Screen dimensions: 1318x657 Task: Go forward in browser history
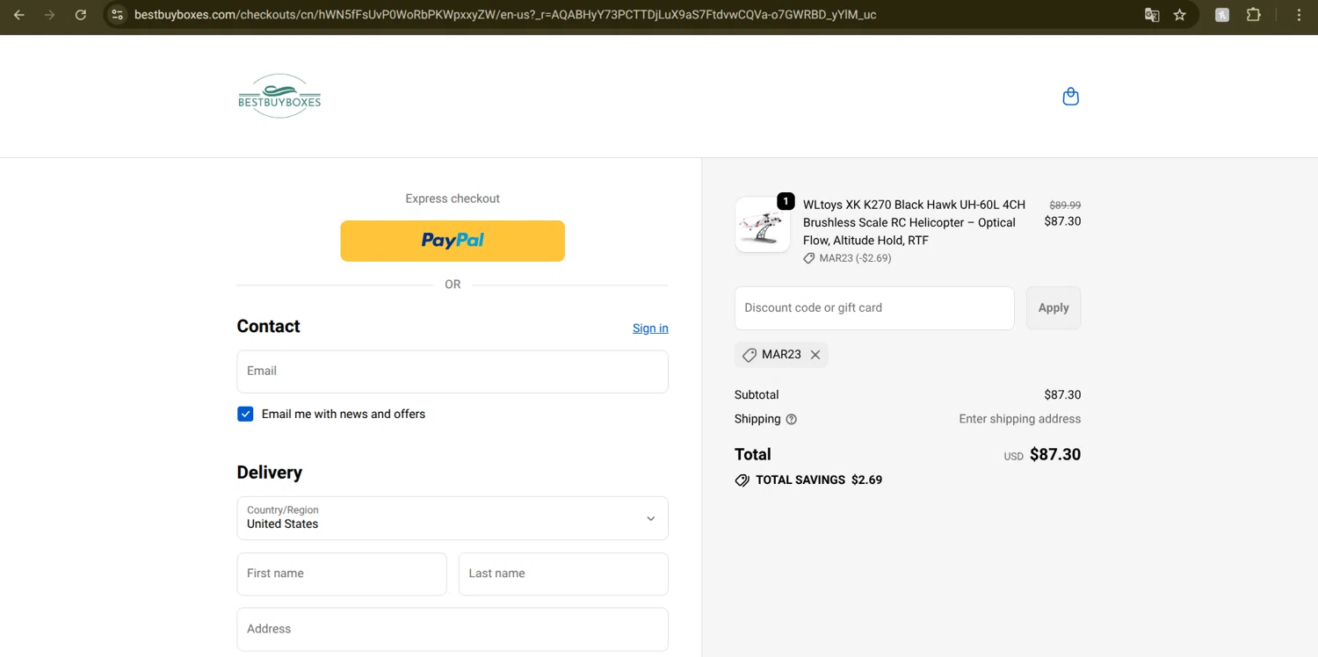(x=50, y=15)
